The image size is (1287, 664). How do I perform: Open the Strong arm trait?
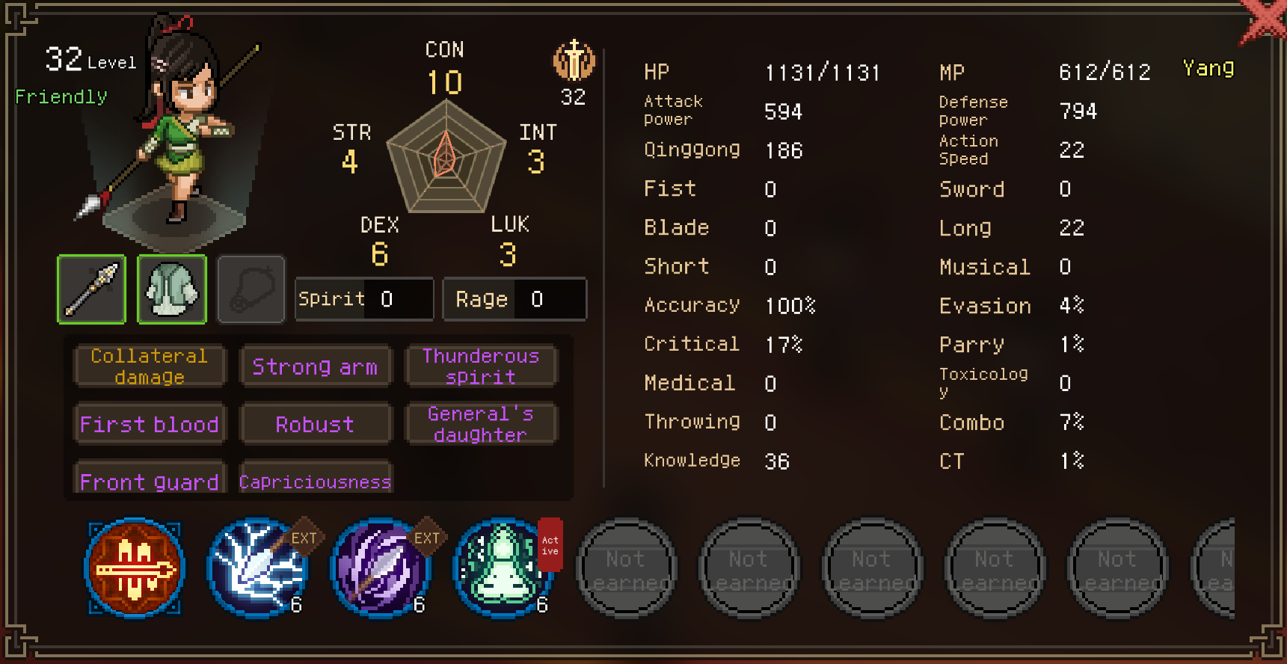[315, 366]
